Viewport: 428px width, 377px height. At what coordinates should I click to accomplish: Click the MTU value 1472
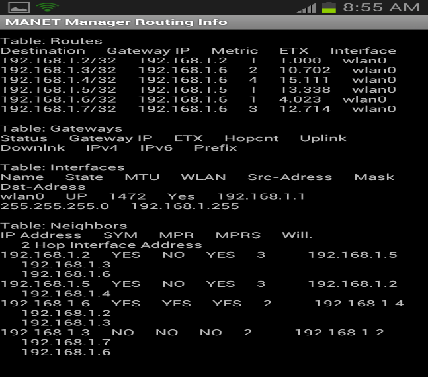(127, 196)
